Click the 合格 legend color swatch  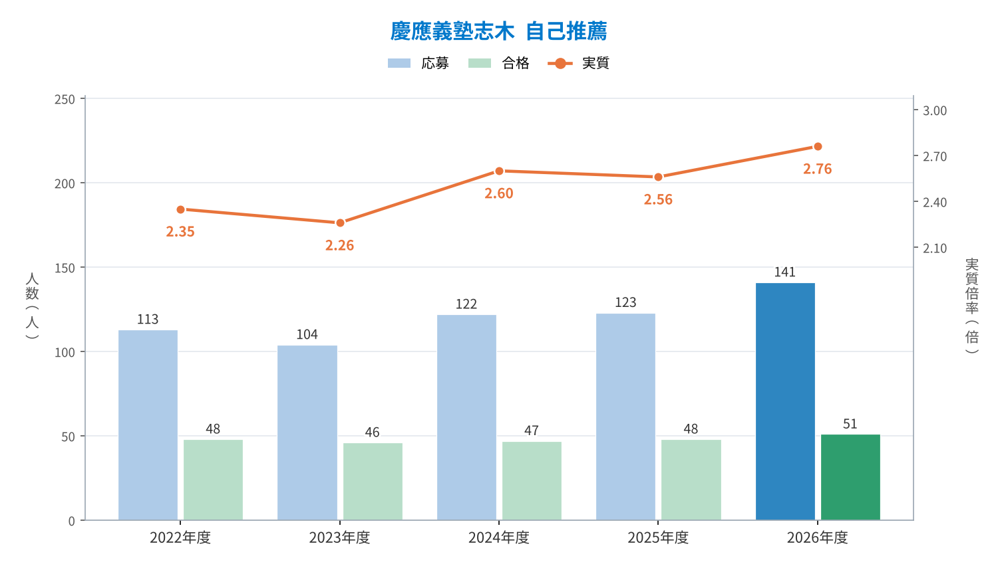480,63
